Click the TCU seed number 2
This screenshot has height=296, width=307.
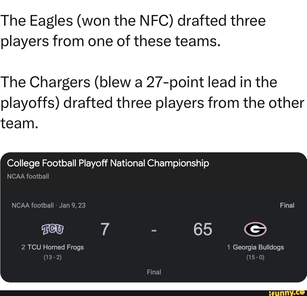(23, 247)
